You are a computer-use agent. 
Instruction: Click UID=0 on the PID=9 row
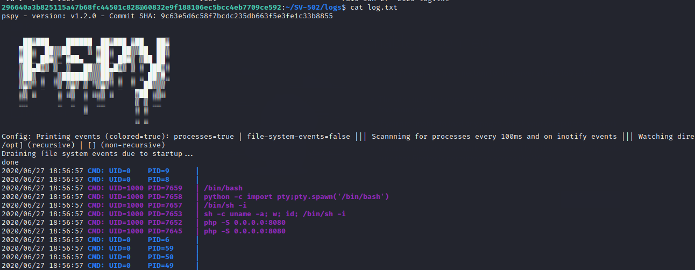[x=120, y=171]
